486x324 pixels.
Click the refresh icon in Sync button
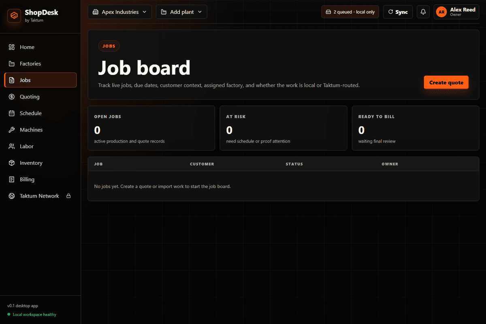tap(391, 12)
